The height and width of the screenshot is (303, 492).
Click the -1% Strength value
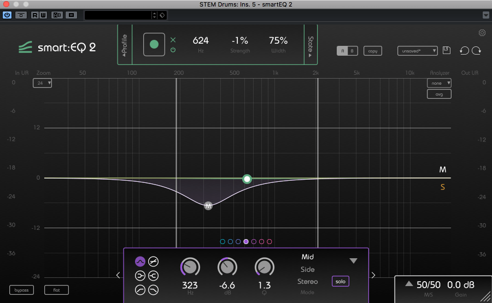coord(240,41)
